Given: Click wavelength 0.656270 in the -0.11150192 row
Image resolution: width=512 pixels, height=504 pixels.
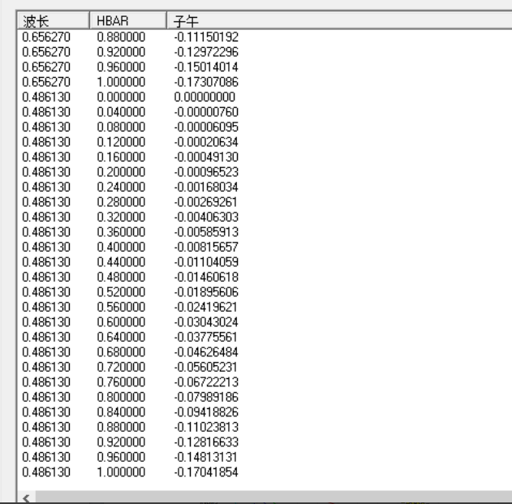Looking at the screenshot, I should pos(46,37).
